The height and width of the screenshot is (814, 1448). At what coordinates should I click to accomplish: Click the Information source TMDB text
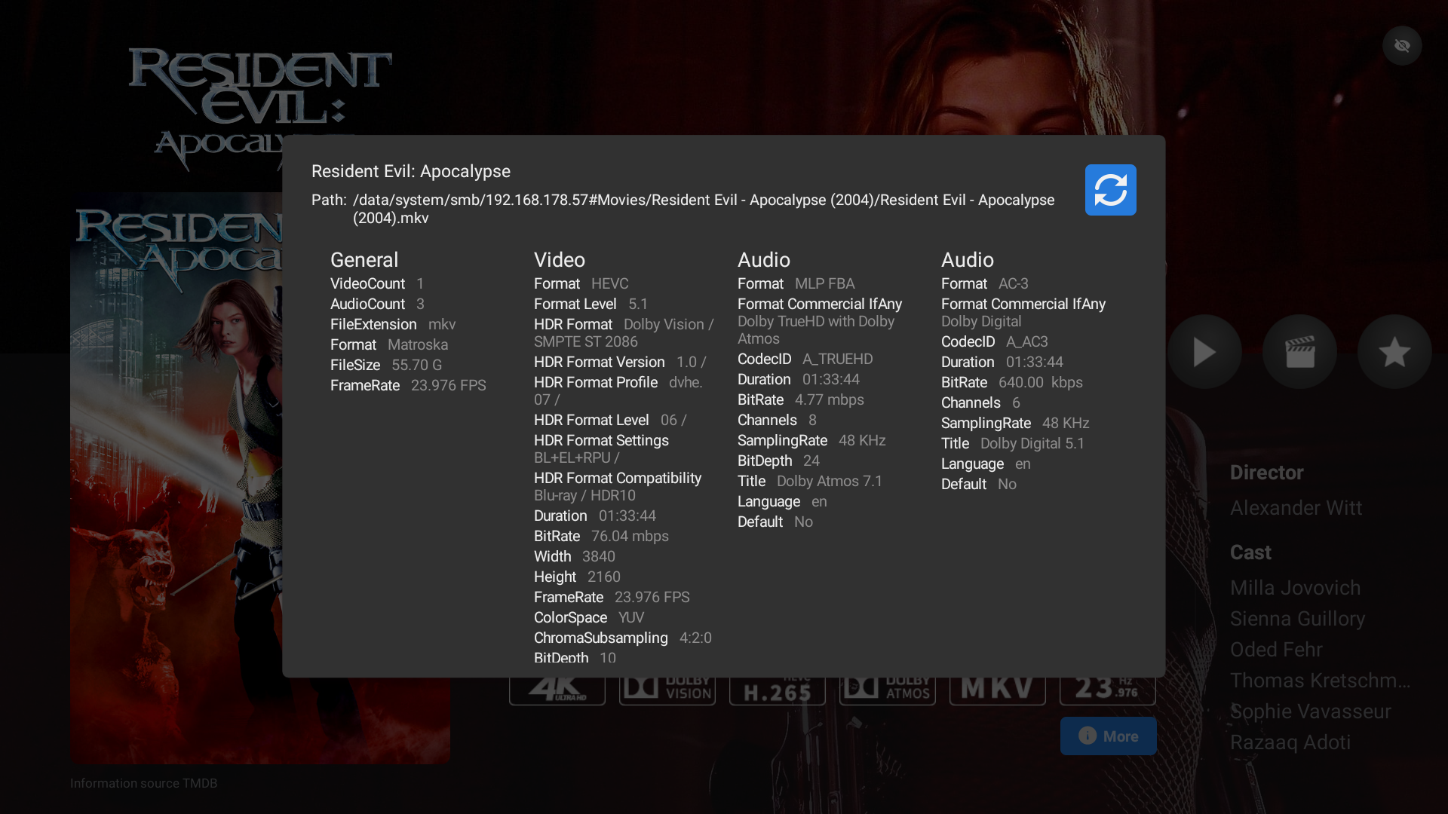pyautogui.click(x=143, y=783)
